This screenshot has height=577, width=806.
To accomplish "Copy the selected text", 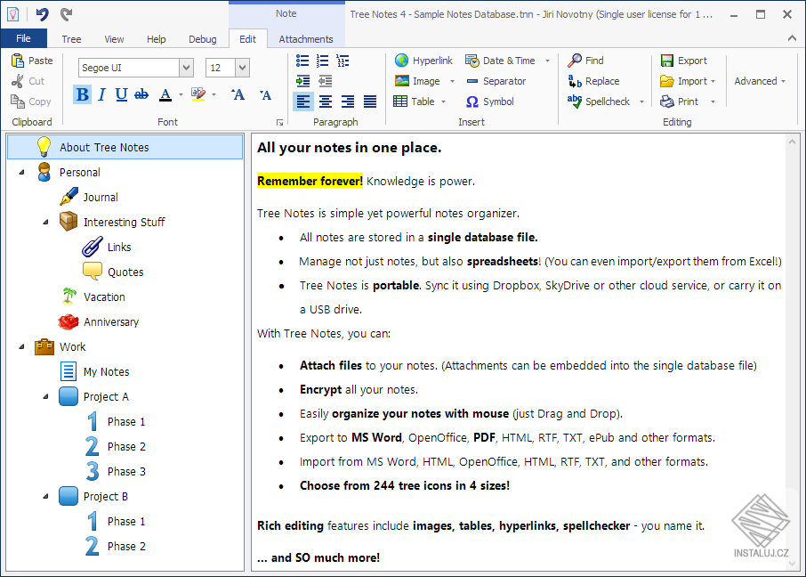I will pyautogui.click(x=31, y=102).
